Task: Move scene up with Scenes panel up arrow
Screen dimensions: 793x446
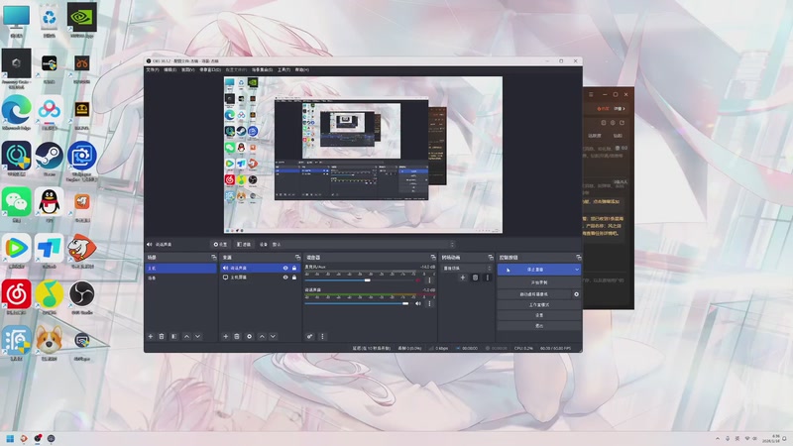Action: (186, 336)
